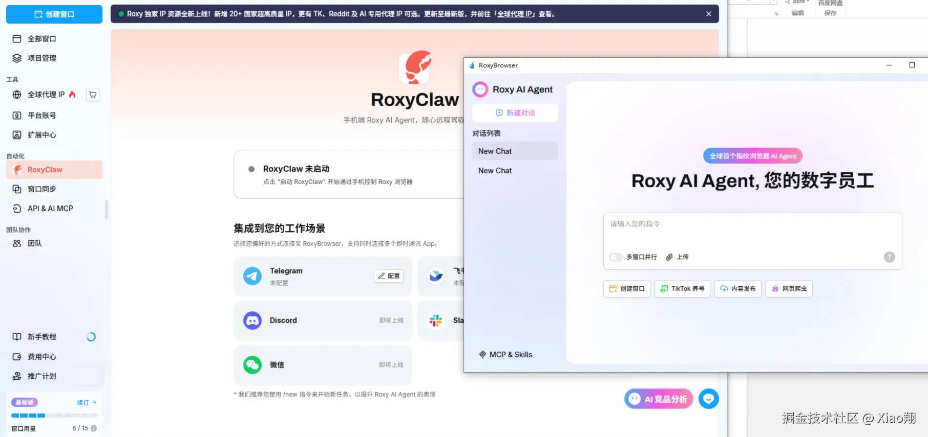Screen dimensions: 928x437
Task: Open 费用中心 in the sidebar
Action: [x=54, y=357]
